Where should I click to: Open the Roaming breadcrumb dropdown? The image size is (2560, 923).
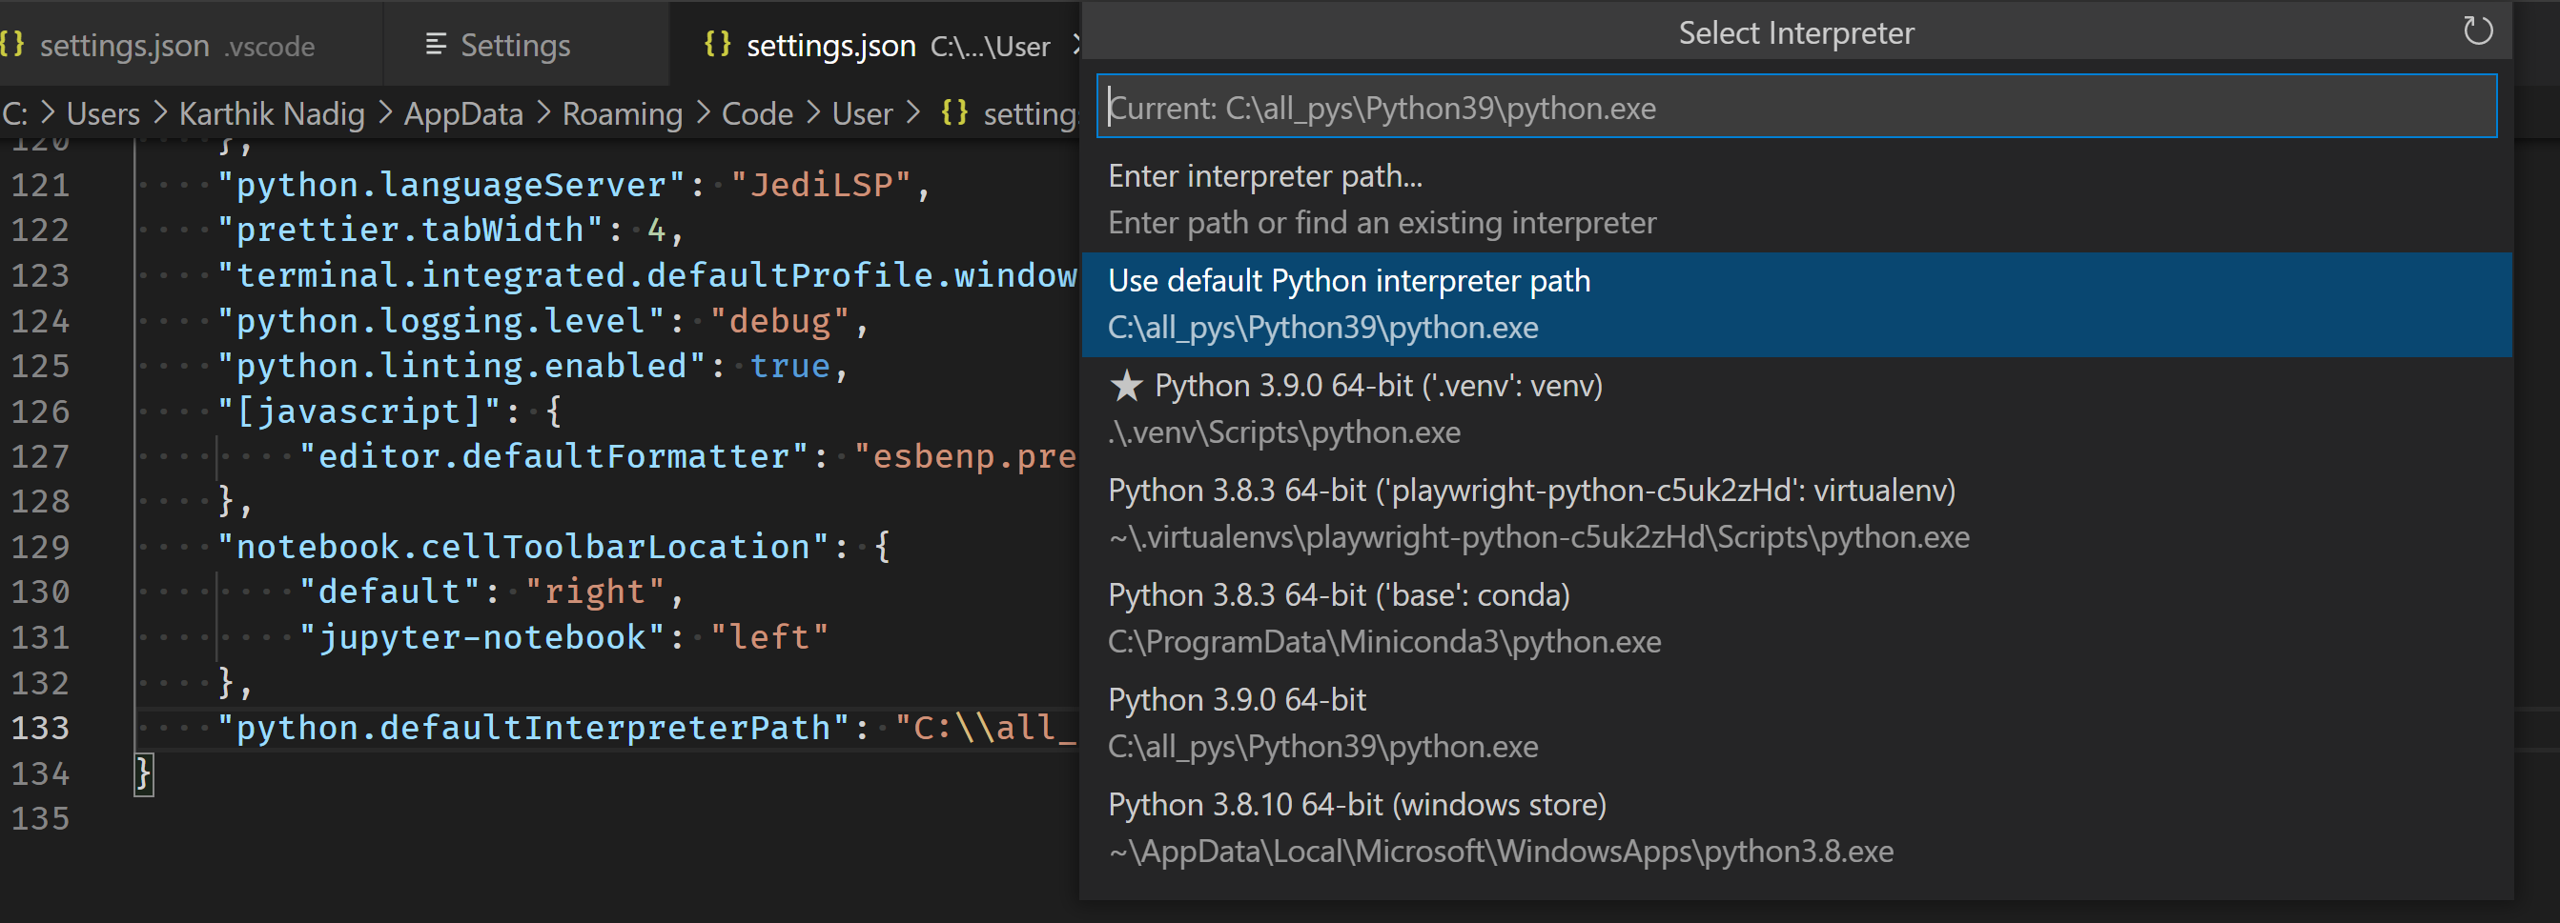tap(622, 114)
